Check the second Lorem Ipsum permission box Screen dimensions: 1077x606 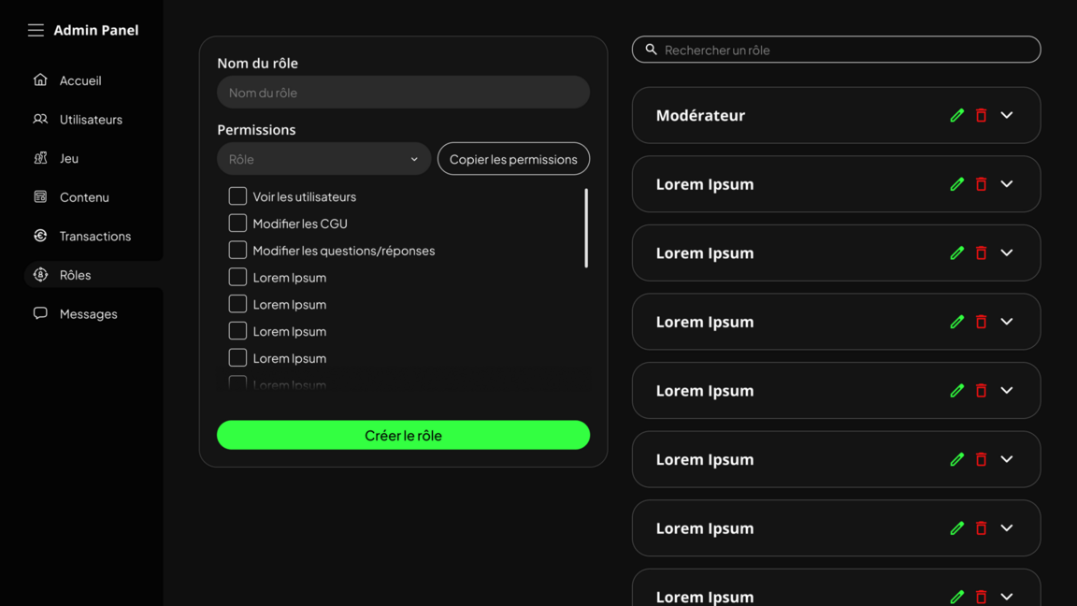[237, 304]
